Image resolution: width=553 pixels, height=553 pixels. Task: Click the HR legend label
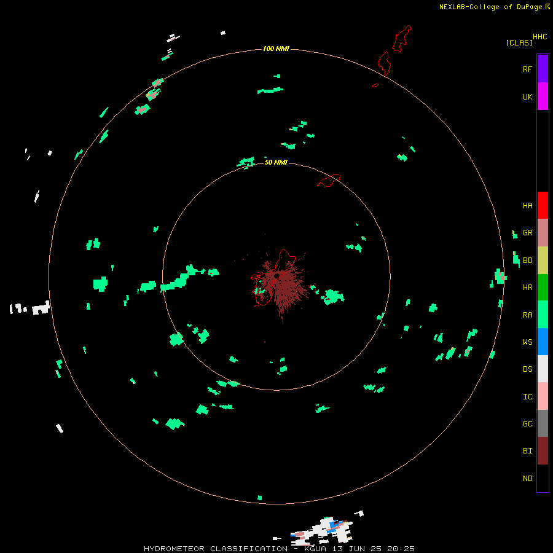(527, 288)
